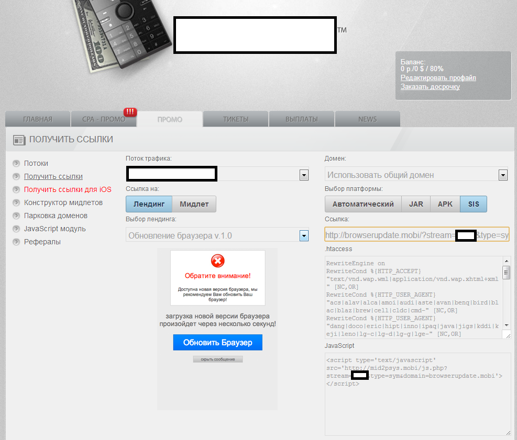Screen dimensions: 517x440
Task: Choose the APK platform option
Action: (x=445, y=204)
